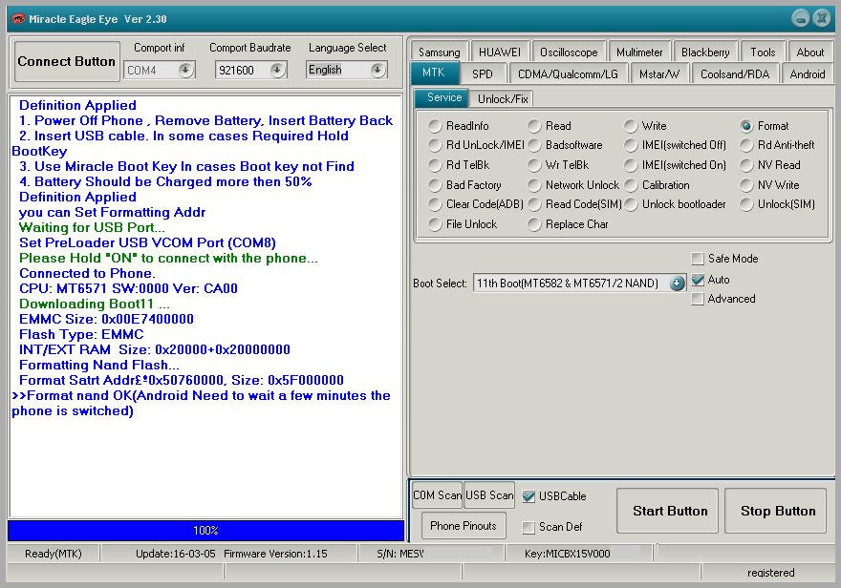The image size is (841, 588).
Task: Select the NV Write option
Action: pos(769,185)
